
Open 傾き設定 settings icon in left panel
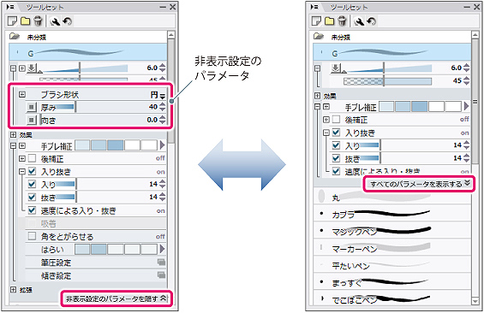pyautogui.click(x=161, y=275)
